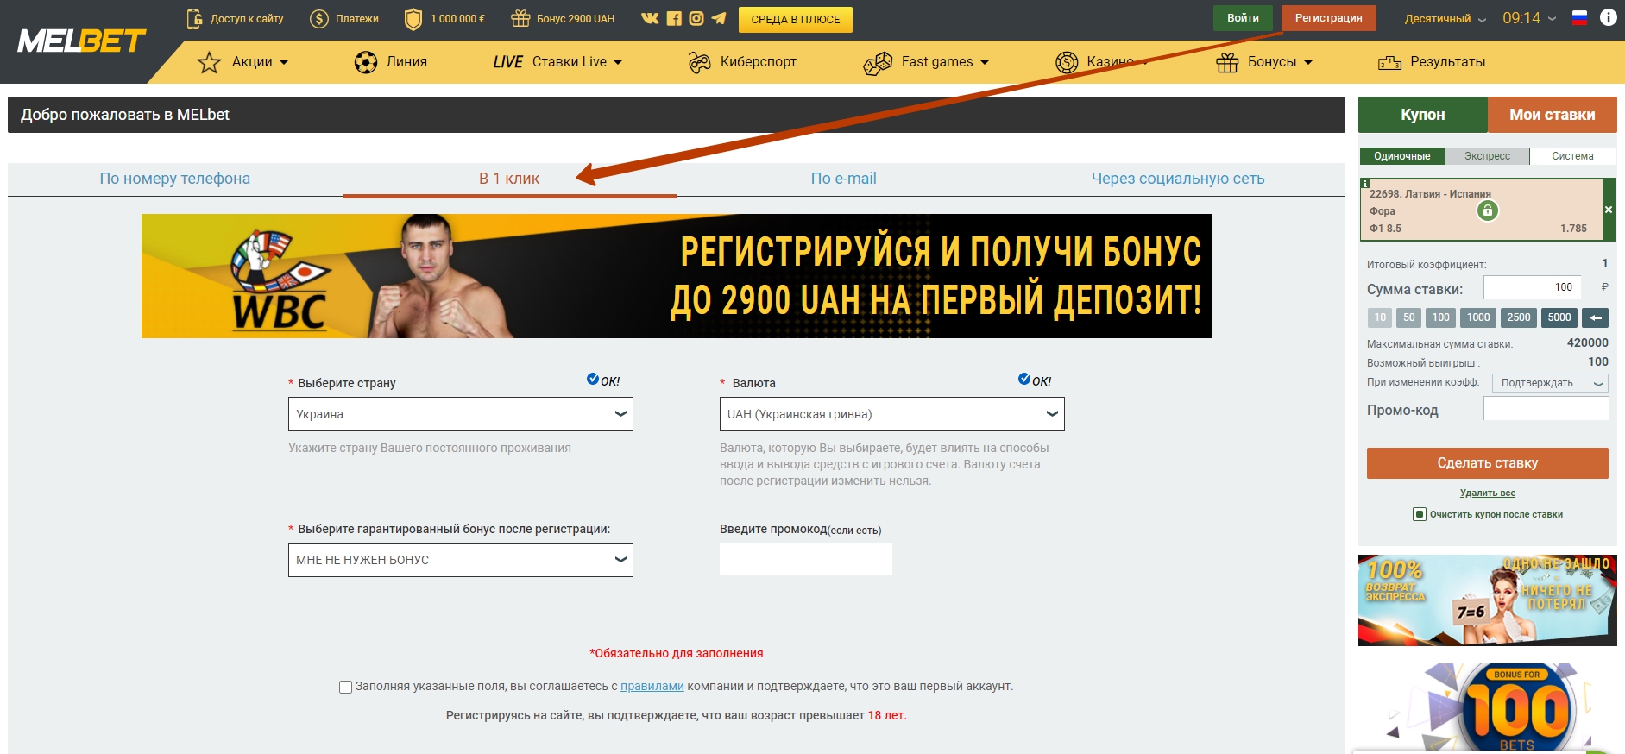Screen dimensions: 1625x754
Task: Switch to В 1 клик tab
Action: 509,179
